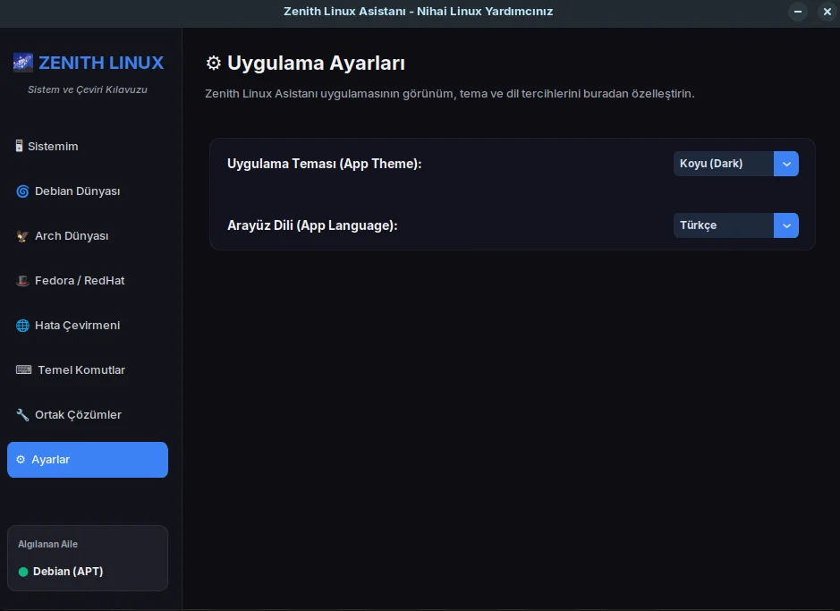Viewport: 840px width, 611px height.
Task: Expand theme dropdown using its blue arrow
Action: coord(786,164)
